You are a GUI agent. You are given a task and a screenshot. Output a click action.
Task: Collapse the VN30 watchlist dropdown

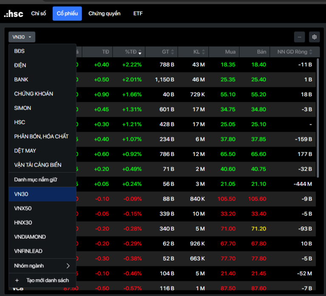point(22,37)
